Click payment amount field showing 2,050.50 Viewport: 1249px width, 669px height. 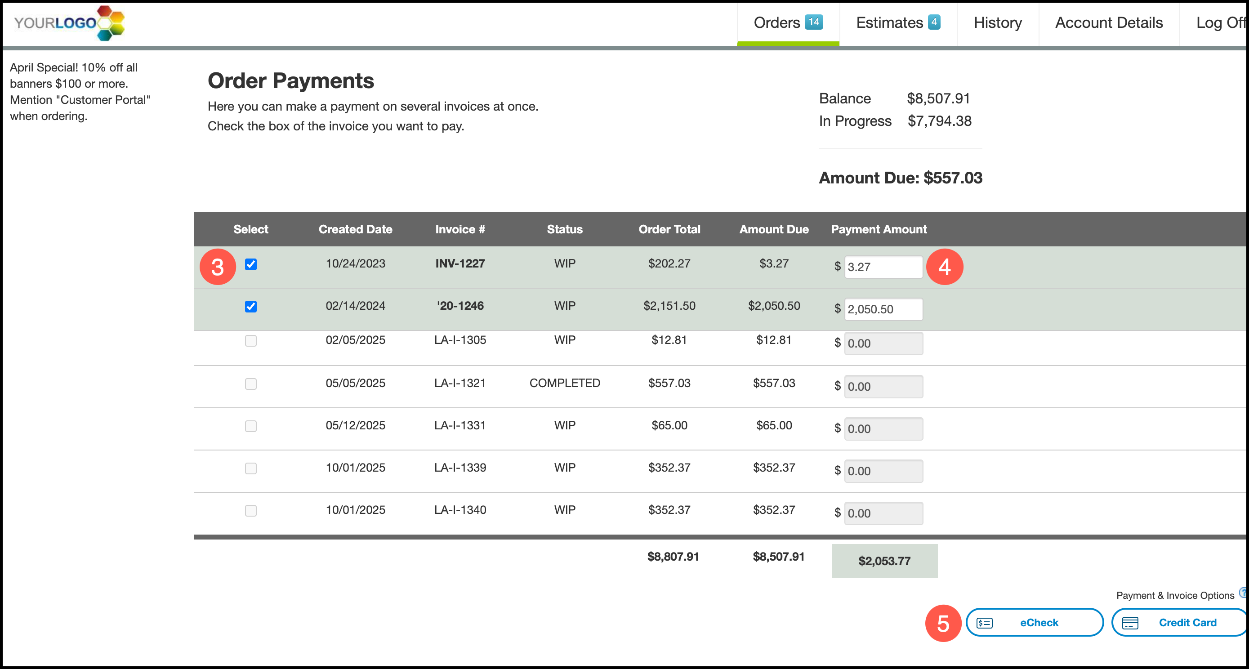tap(883, 309)
